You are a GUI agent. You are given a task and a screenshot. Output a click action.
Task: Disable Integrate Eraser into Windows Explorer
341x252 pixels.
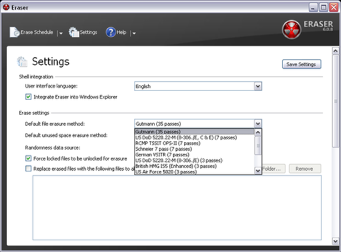(29, 97)
